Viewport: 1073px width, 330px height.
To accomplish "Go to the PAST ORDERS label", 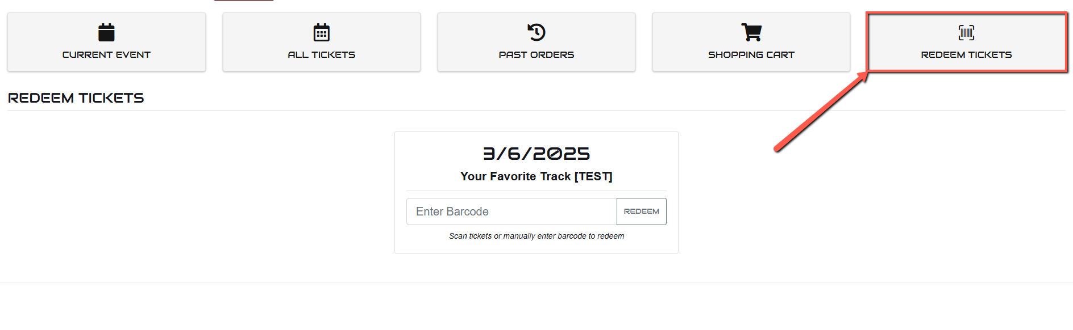I will [x=536, y=55].
